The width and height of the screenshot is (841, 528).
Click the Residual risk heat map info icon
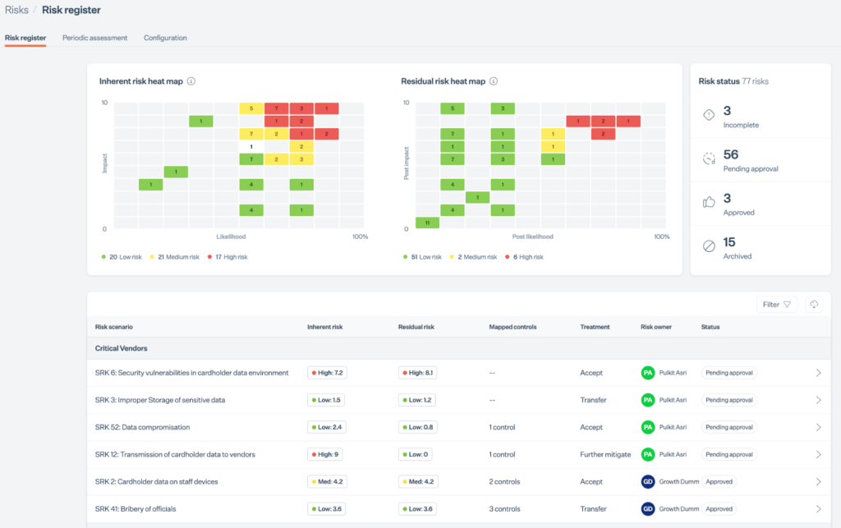coord(494,81)
